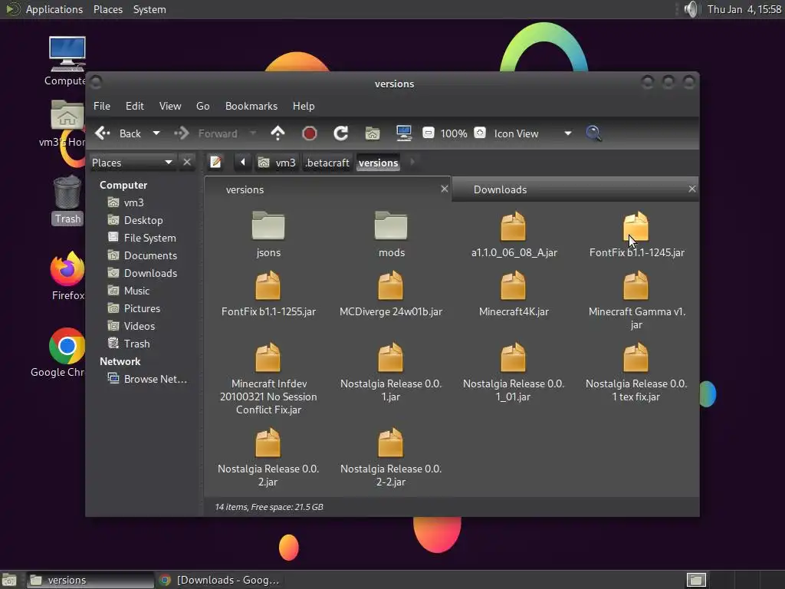Open the search magnifier tool
Screen dimensions: 785x589
point(594,133)
